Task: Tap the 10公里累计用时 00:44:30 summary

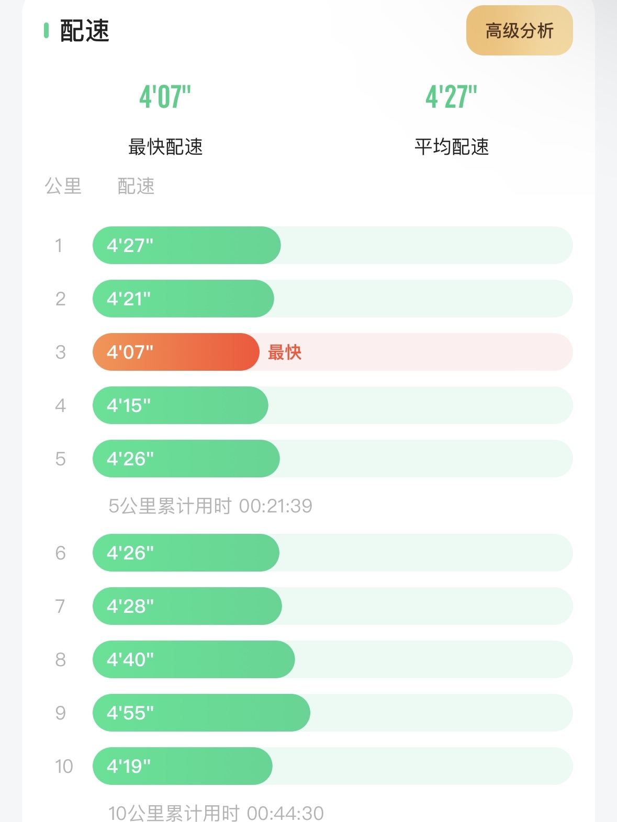Action: pos(216,813)
